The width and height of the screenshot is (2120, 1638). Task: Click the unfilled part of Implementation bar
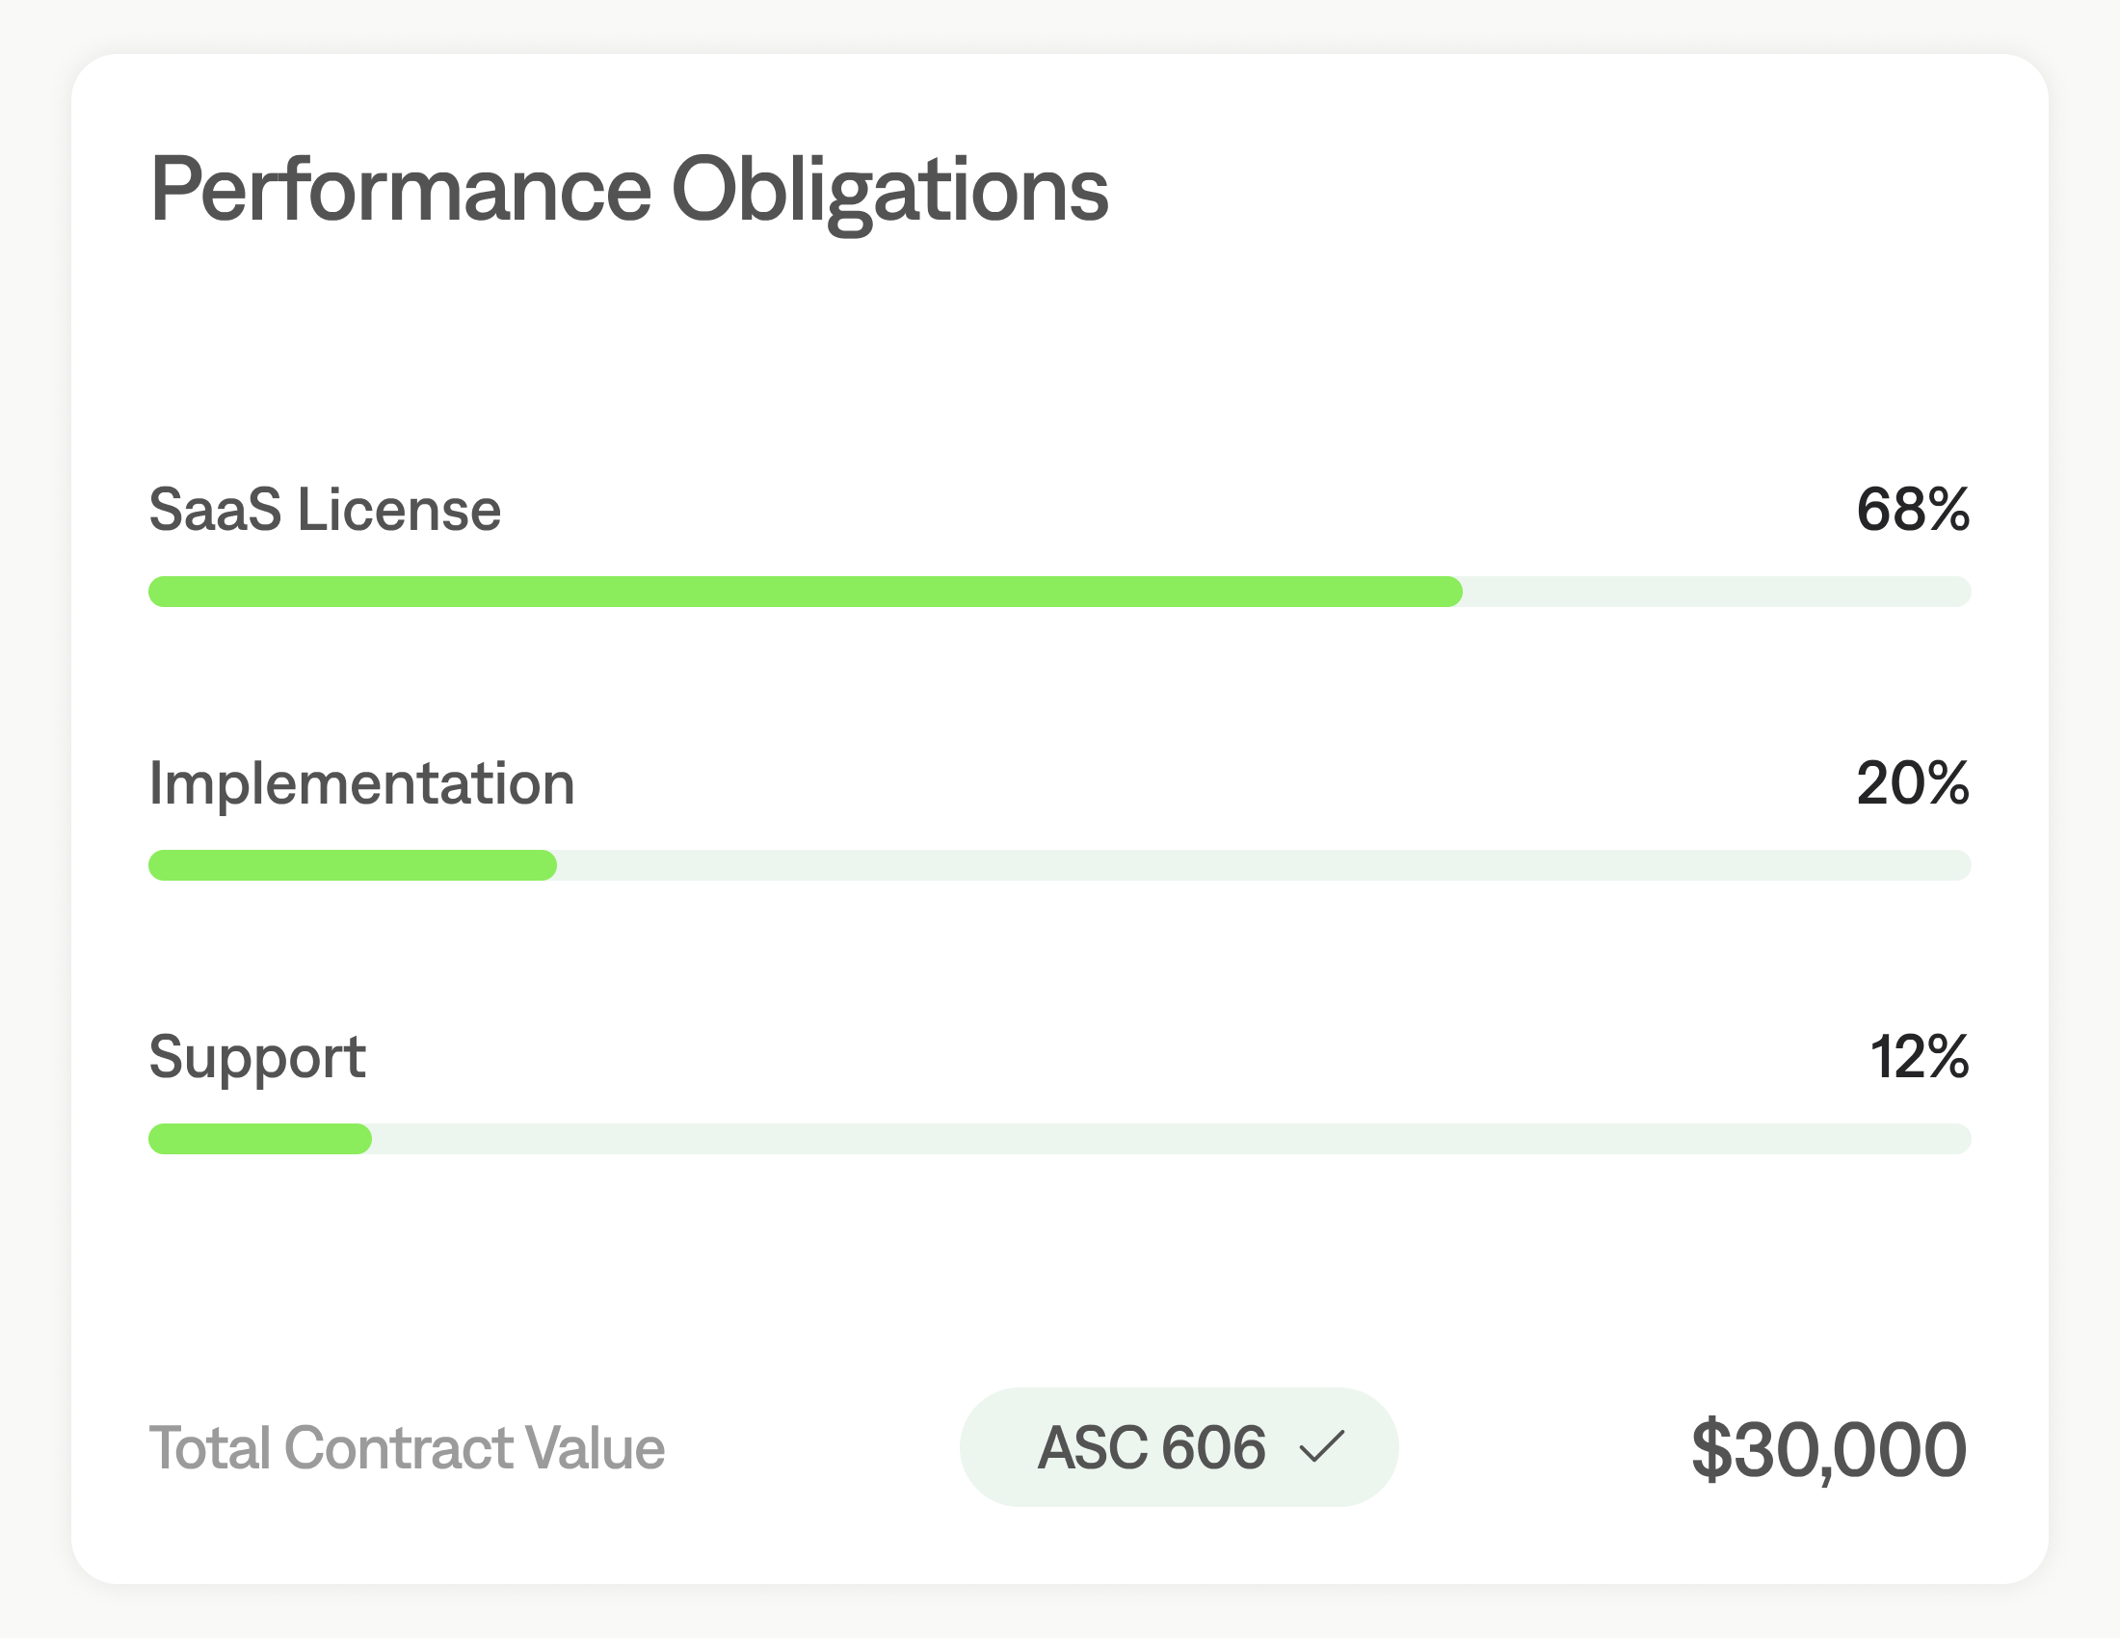click(1262, 865)
